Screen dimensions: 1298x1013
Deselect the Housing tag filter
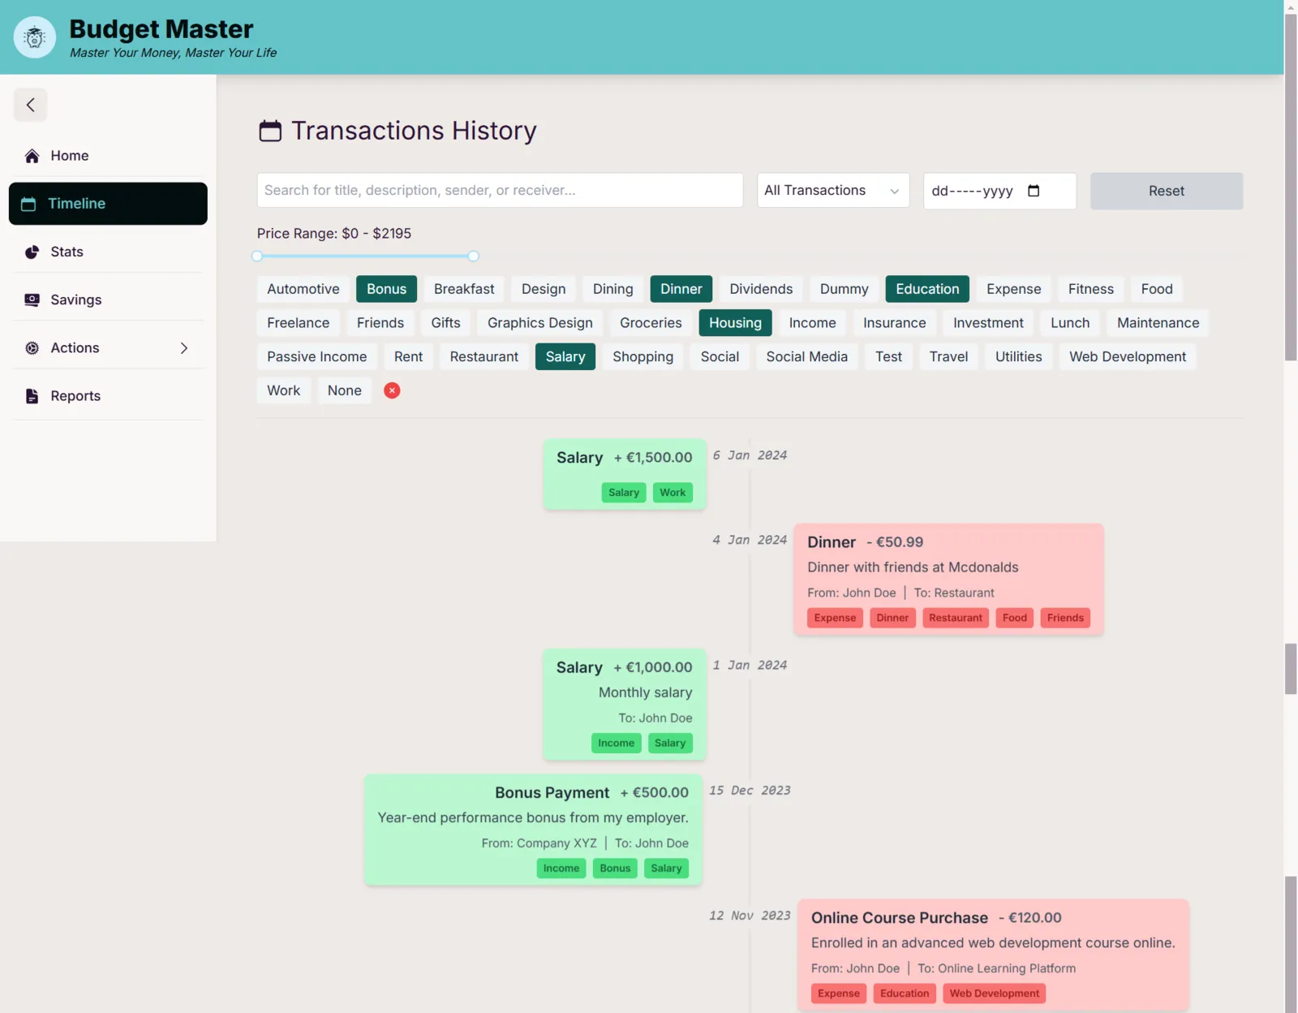click(x=735, y=323)
